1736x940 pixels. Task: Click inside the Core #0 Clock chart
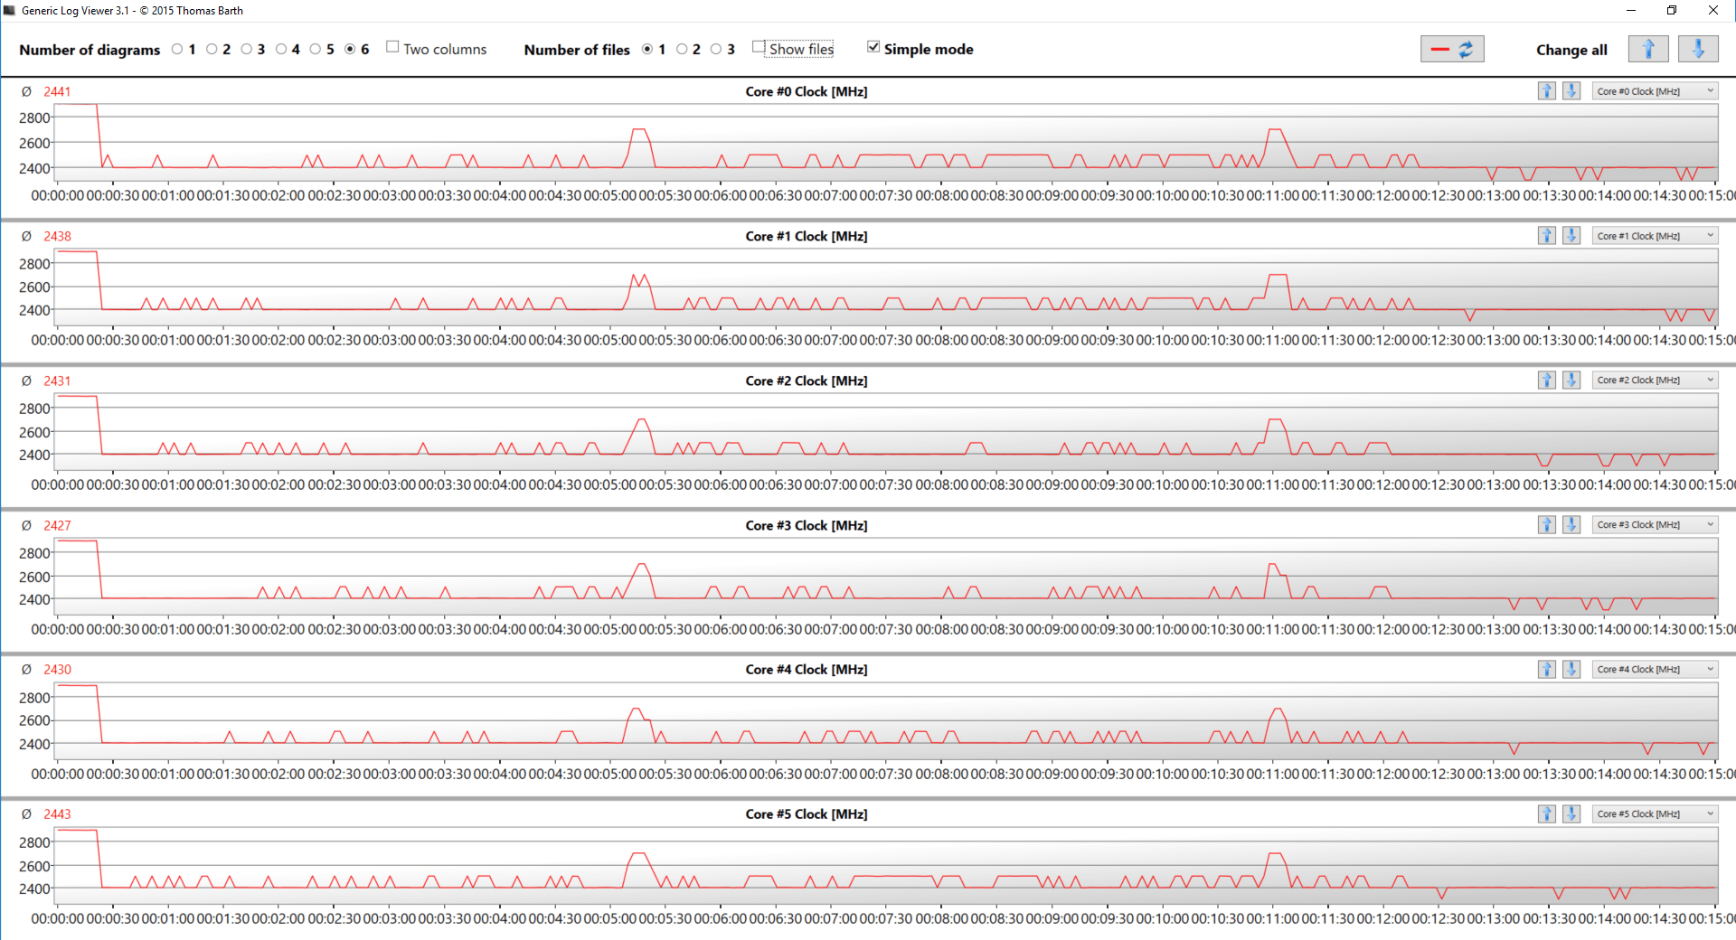(886, 143)
